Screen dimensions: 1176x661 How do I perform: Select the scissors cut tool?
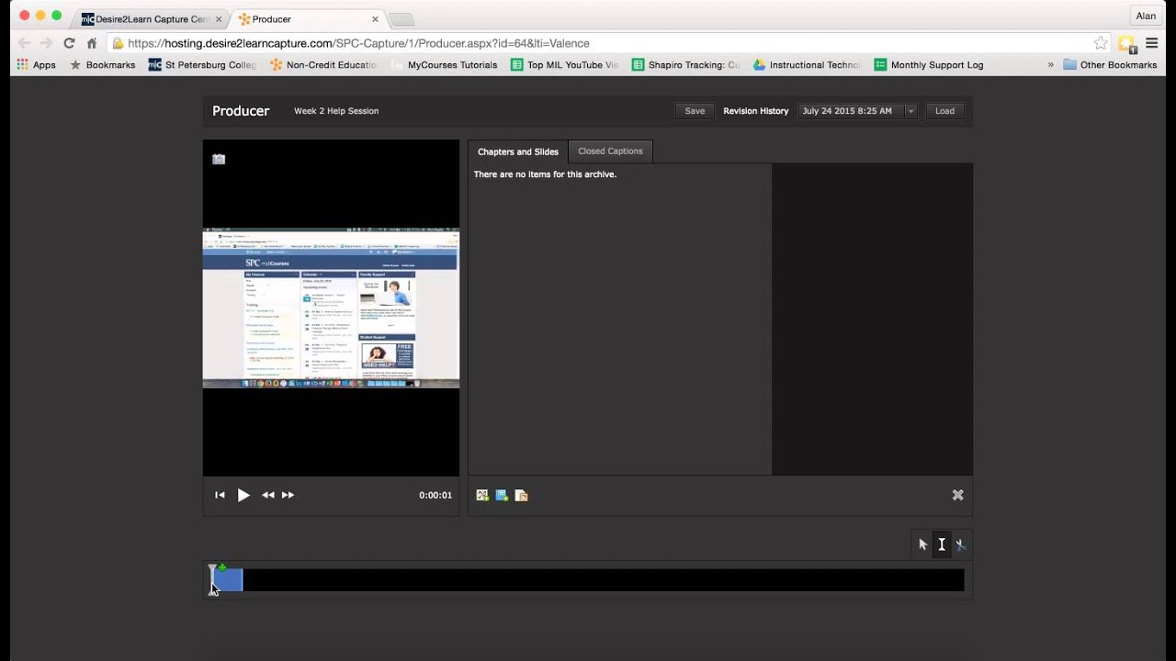[960, 544]
